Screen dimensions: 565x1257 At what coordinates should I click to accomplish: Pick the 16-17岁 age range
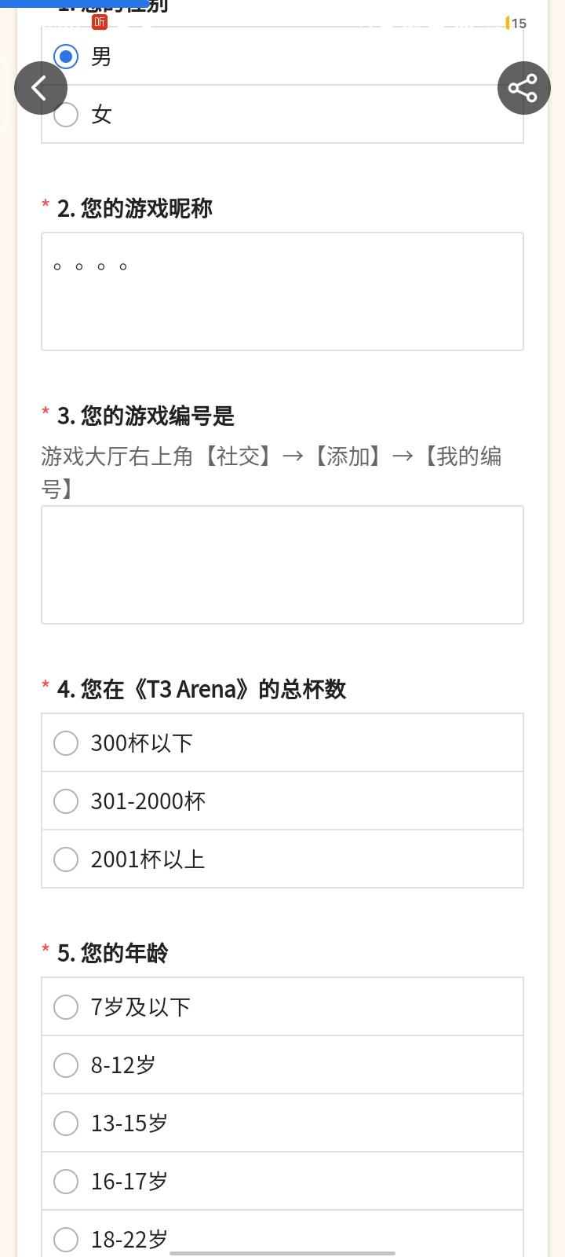point(66,1182)
